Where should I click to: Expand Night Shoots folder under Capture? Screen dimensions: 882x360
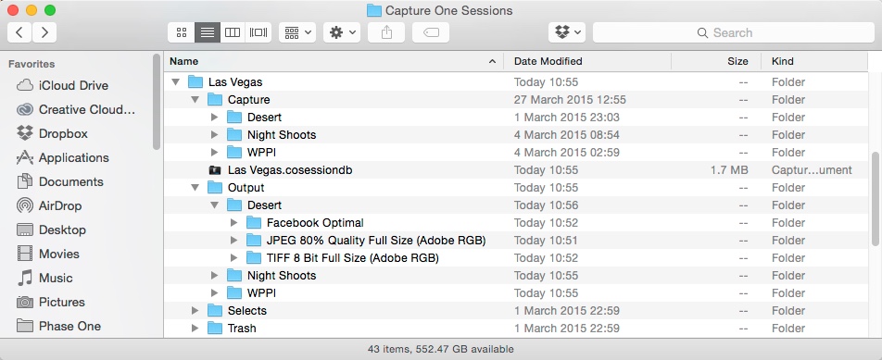point(214,135)
